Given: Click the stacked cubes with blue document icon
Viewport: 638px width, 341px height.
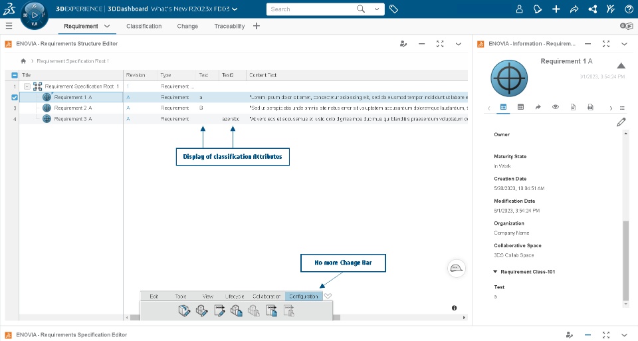Looking at the screenshot, I should [x=237, y=311].
